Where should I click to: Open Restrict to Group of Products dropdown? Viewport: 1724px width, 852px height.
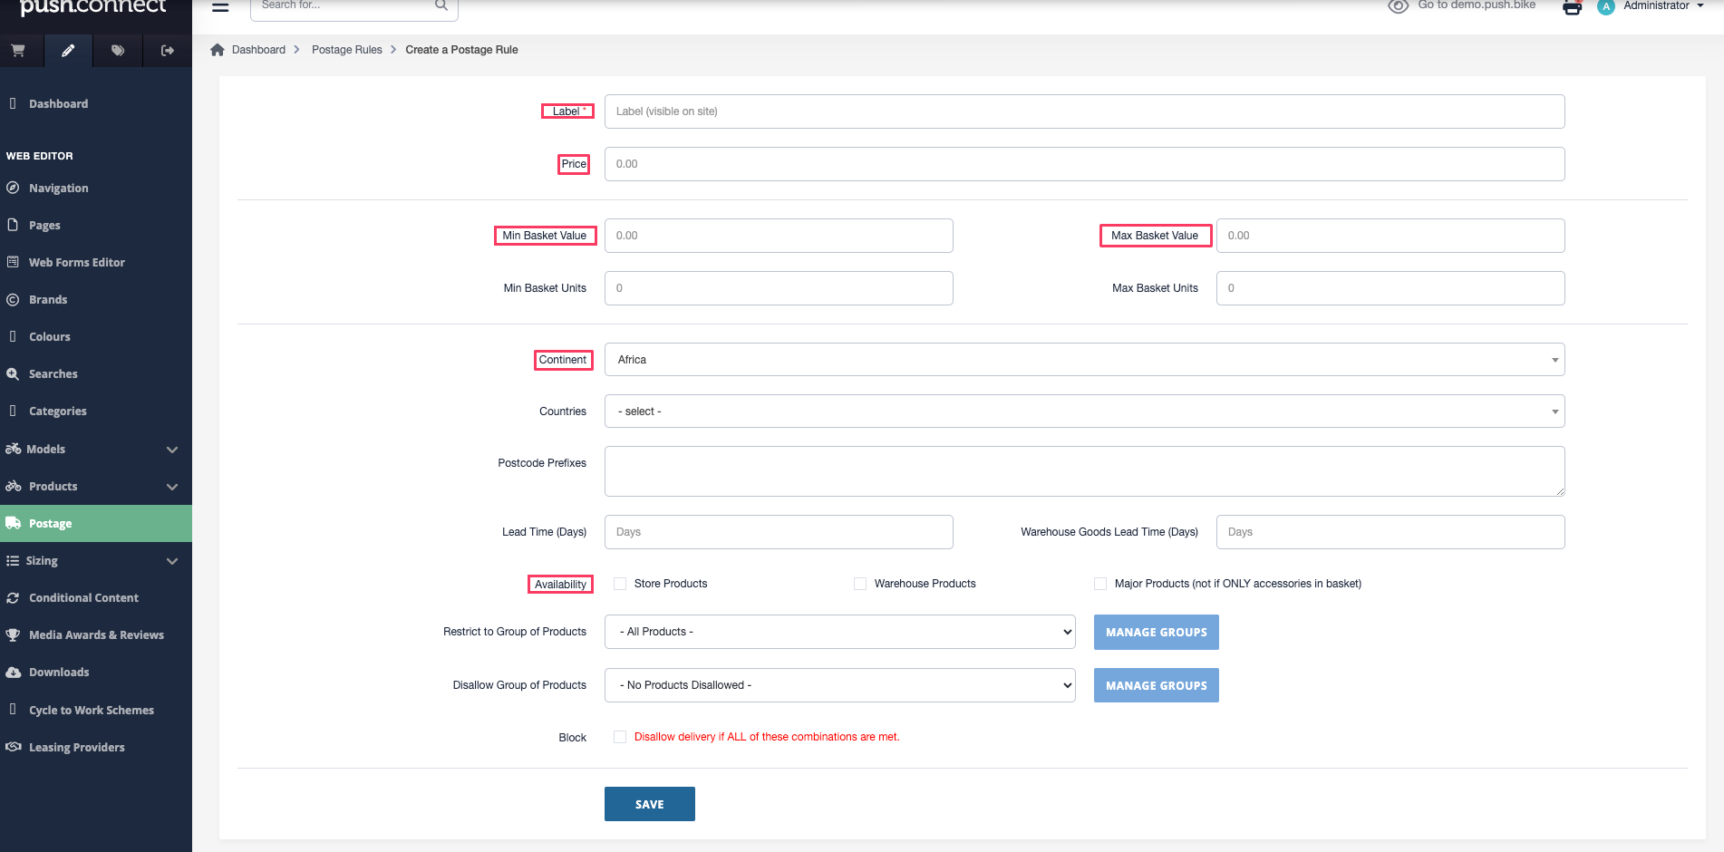pos(839,632)
